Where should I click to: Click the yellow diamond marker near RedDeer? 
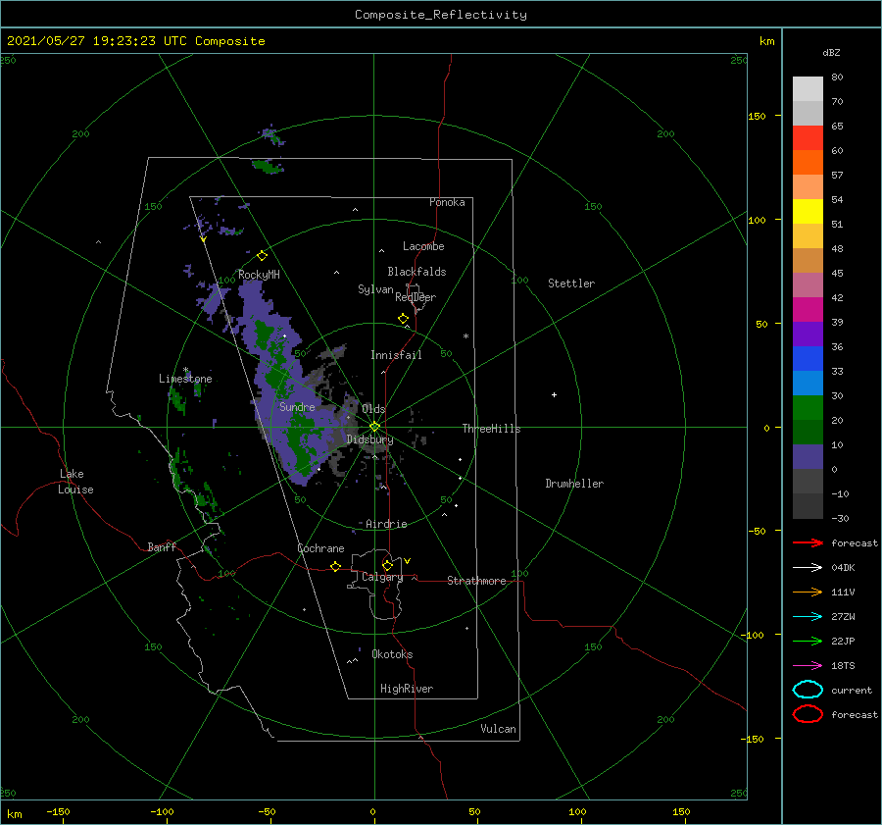[403, 319]
